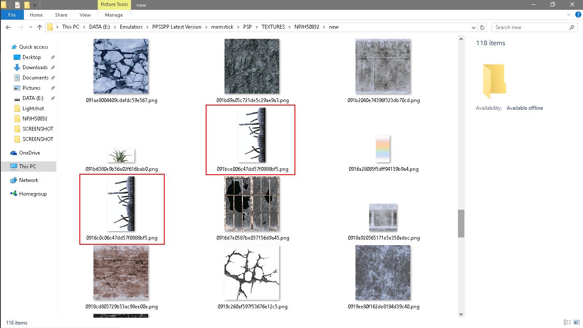Image resolution: width=583 pixels, height=328 pixels.
Task: Click the New Folder icon in title bar
Action: [x=27, y=5]
